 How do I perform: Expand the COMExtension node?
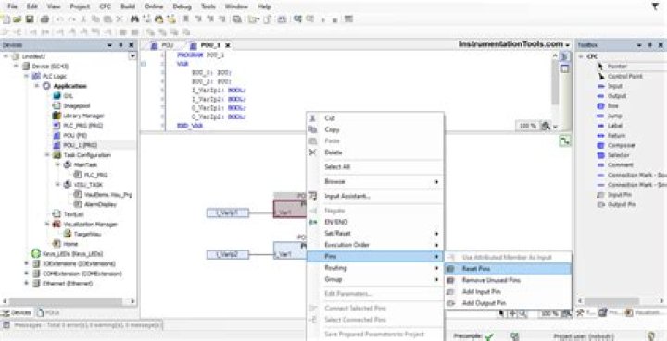pyautogui.click(x=26, y=274)
